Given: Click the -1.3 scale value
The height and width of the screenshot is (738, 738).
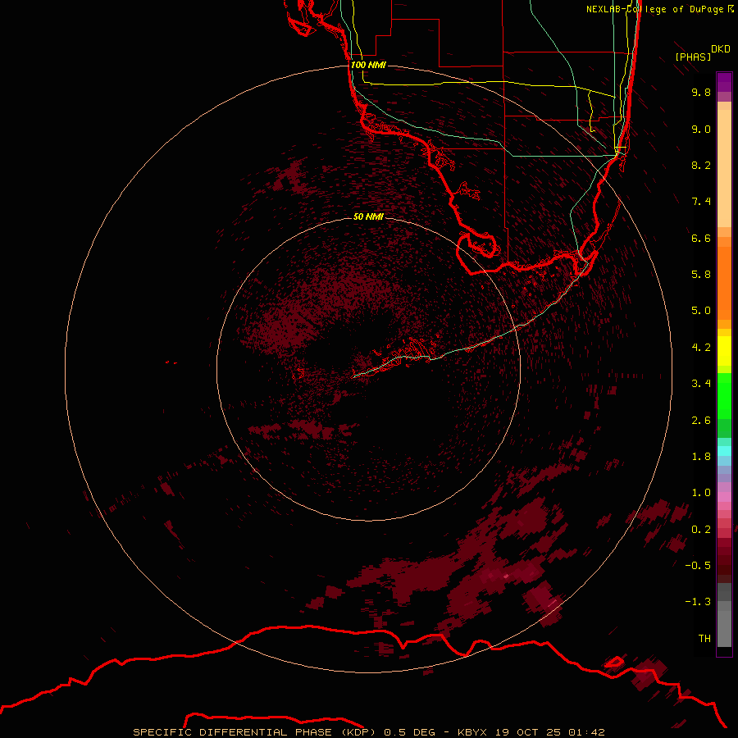Looking at the screenshot, I should click(x=698, y=602).
